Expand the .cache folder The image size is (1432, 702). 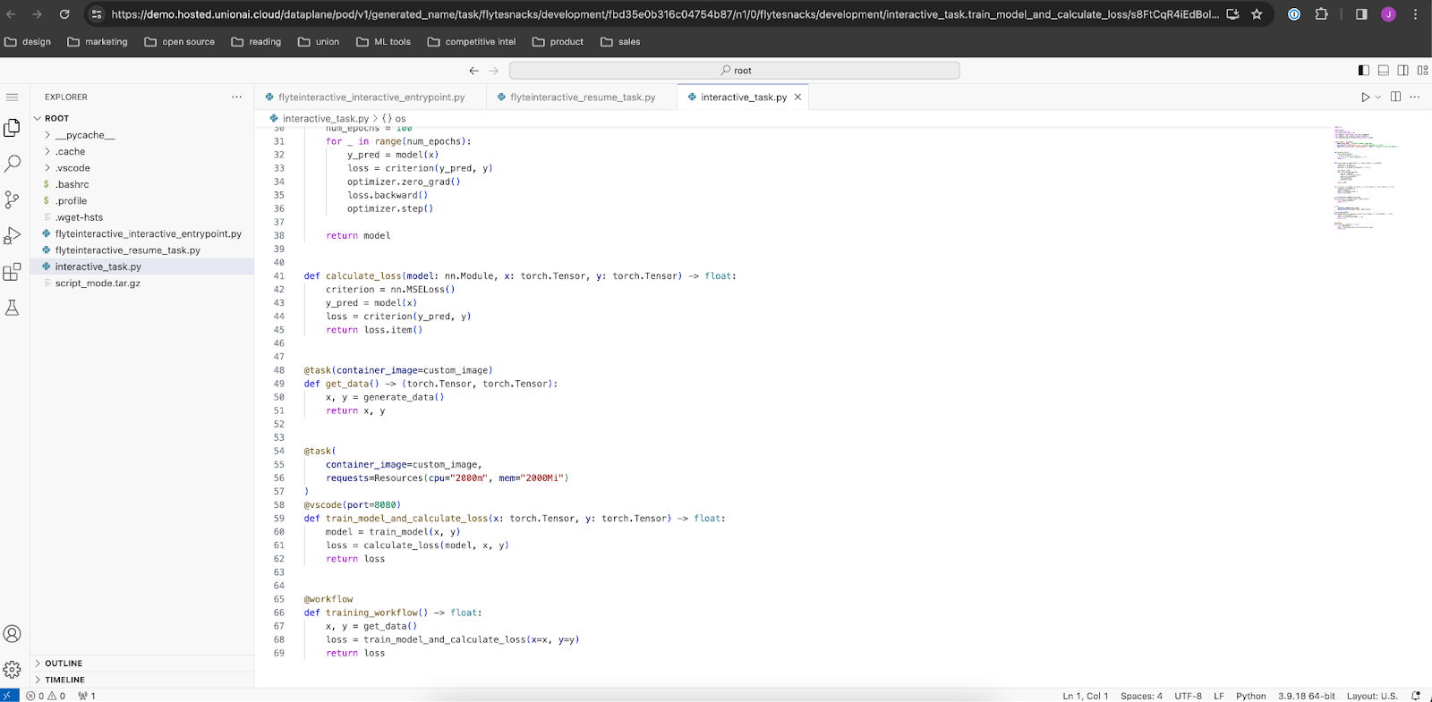(142, 151)
